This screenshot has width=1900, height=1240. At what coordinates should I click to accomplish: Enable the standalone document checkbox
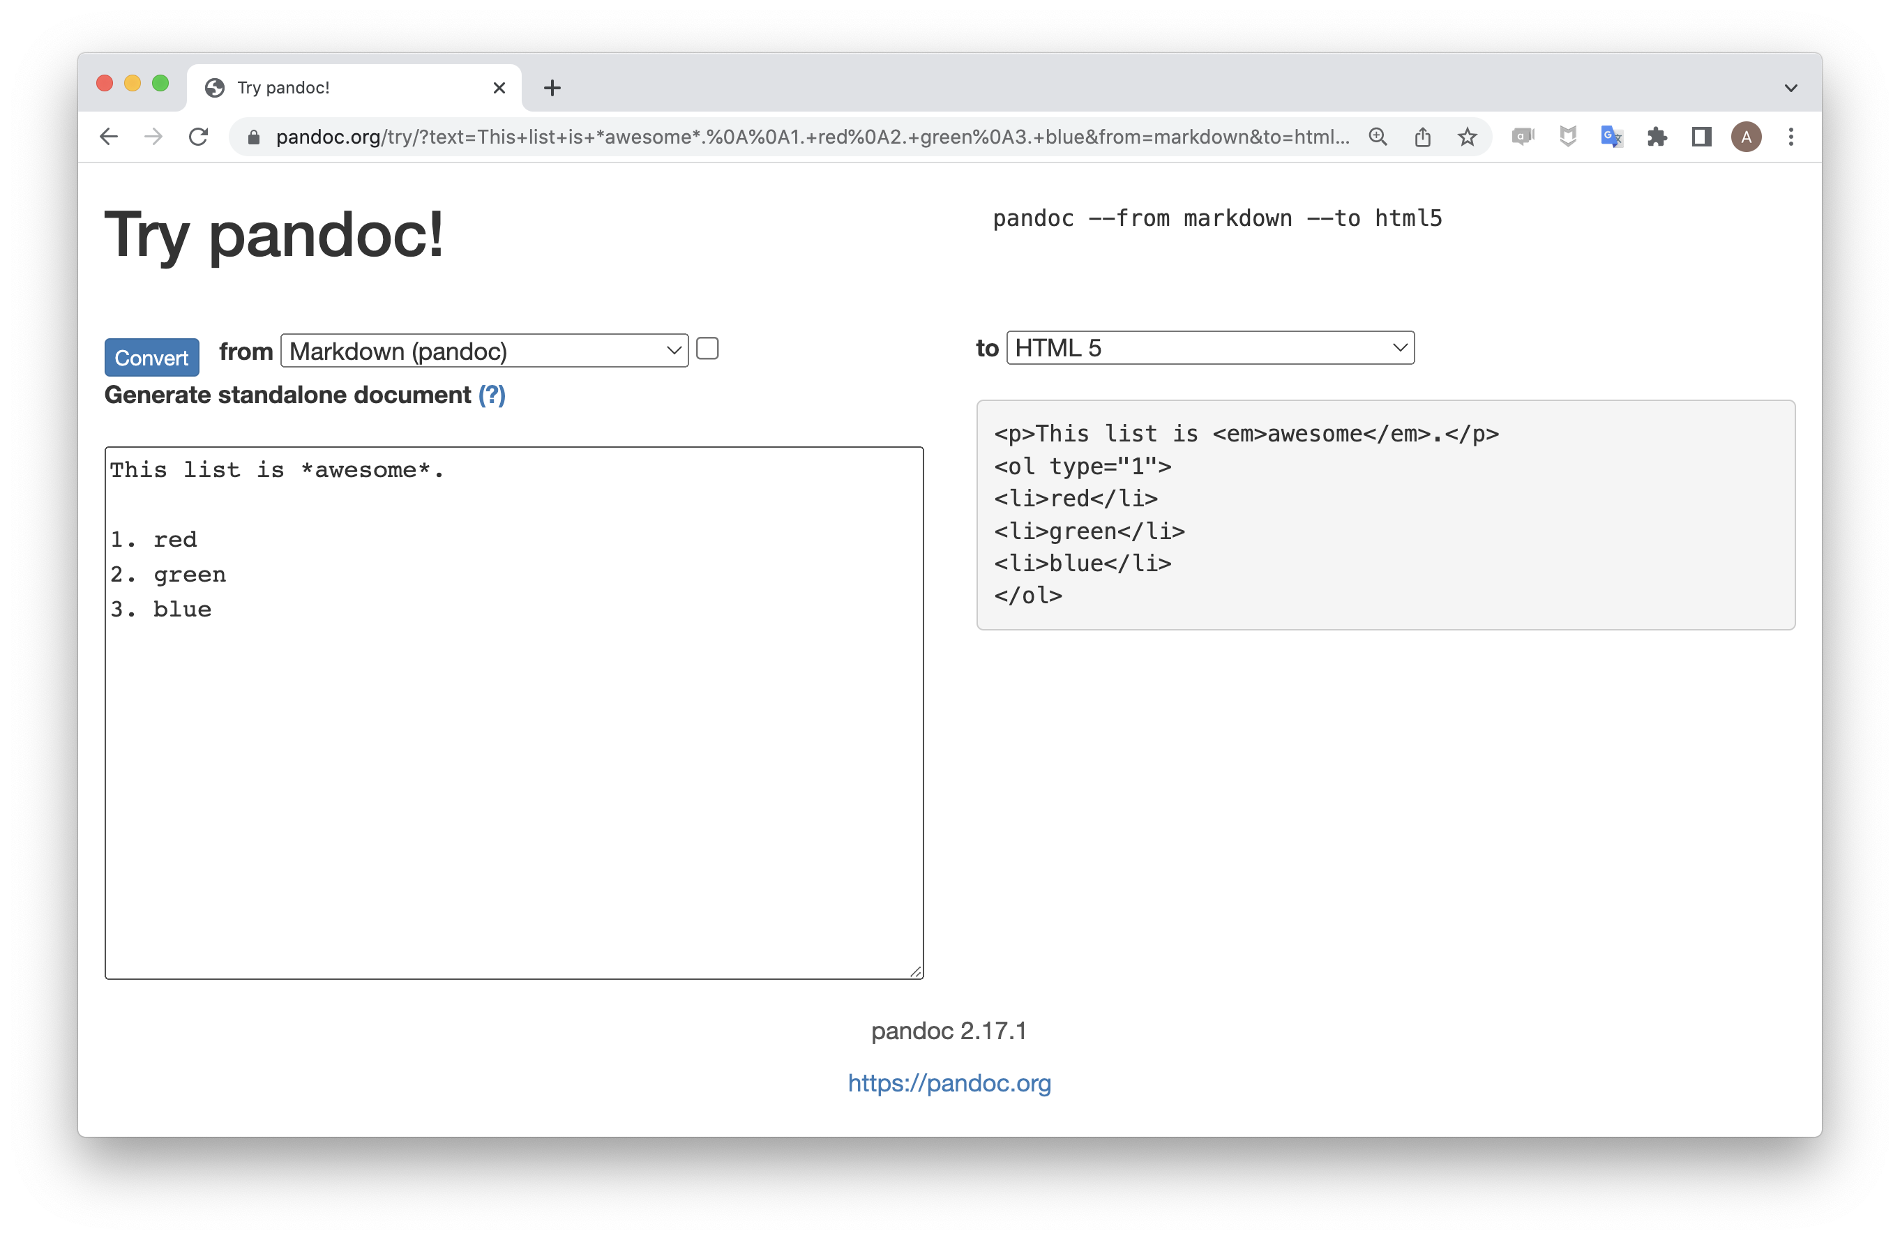click(x=707, y=349)
